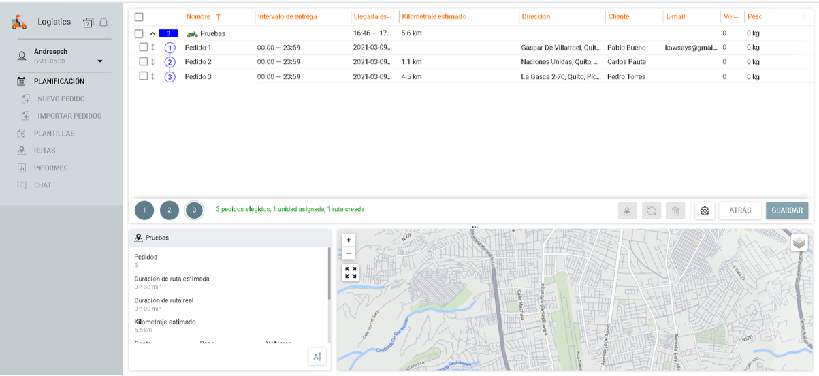
Task: Open the notifications bell
Action: click(x=103, y=22)
